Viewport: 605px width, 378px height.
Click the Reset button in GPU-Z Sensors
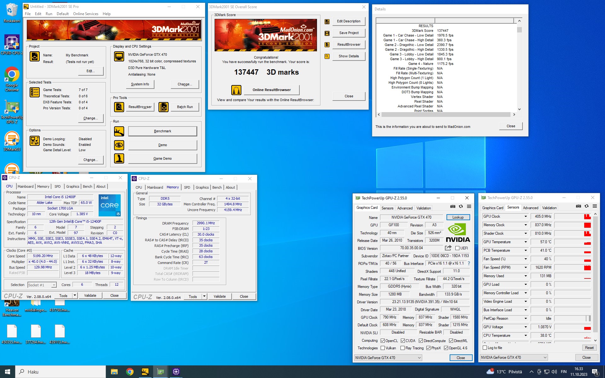coord(589,348)
